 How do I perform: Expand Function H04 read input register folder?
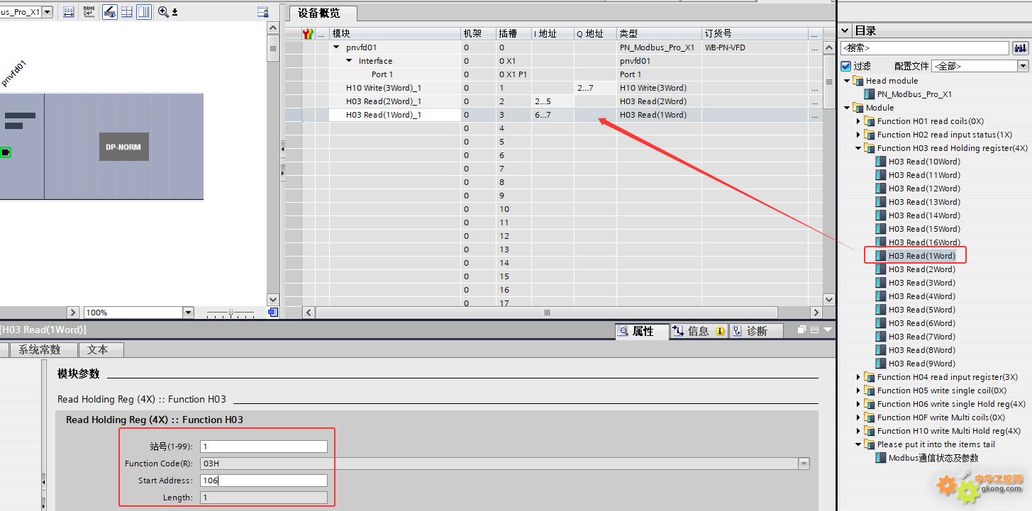tap(858, 377)
